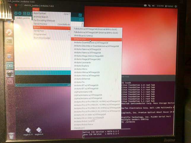This screenshot has width=191, height=143.
Task: Choose Arduino Leonardo board
Action: (96, 63)
